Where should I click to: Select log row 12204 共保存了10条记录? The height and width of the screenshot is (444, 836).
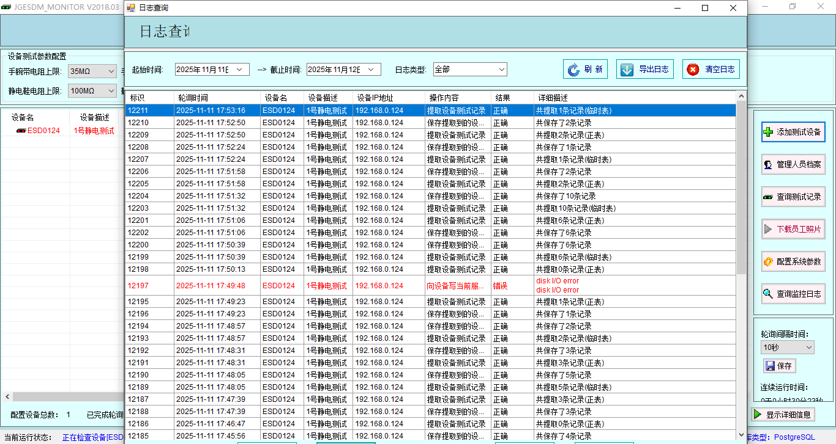[430, 196]
